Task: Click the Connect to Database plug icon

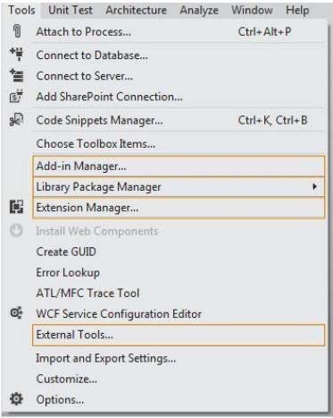Action: pos(17,55)
